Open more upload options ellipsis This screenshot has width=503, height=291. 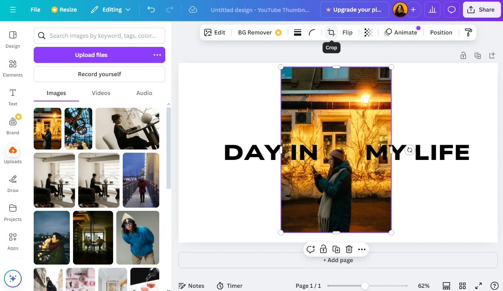pos(157,55)
